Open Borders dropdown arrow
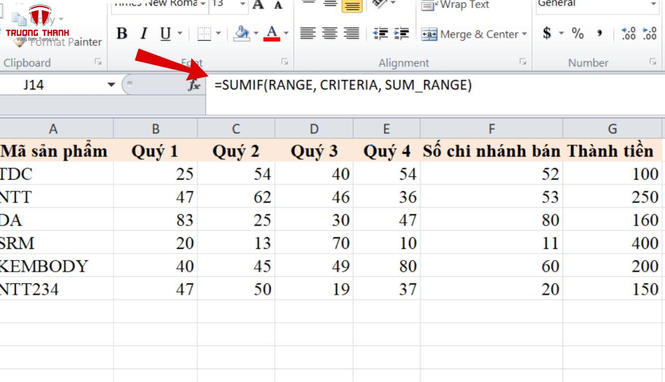 pos(218,34)
